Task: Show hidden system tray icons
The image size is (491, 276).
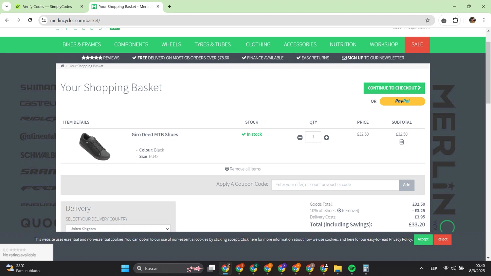Action: coord(422,268)
